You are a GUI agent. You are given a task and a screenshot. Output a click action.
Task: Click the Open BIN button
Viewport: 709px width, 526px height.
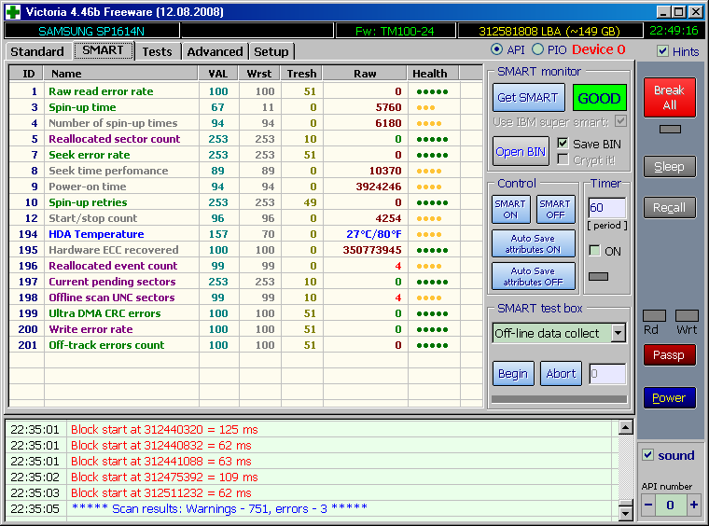521,151
